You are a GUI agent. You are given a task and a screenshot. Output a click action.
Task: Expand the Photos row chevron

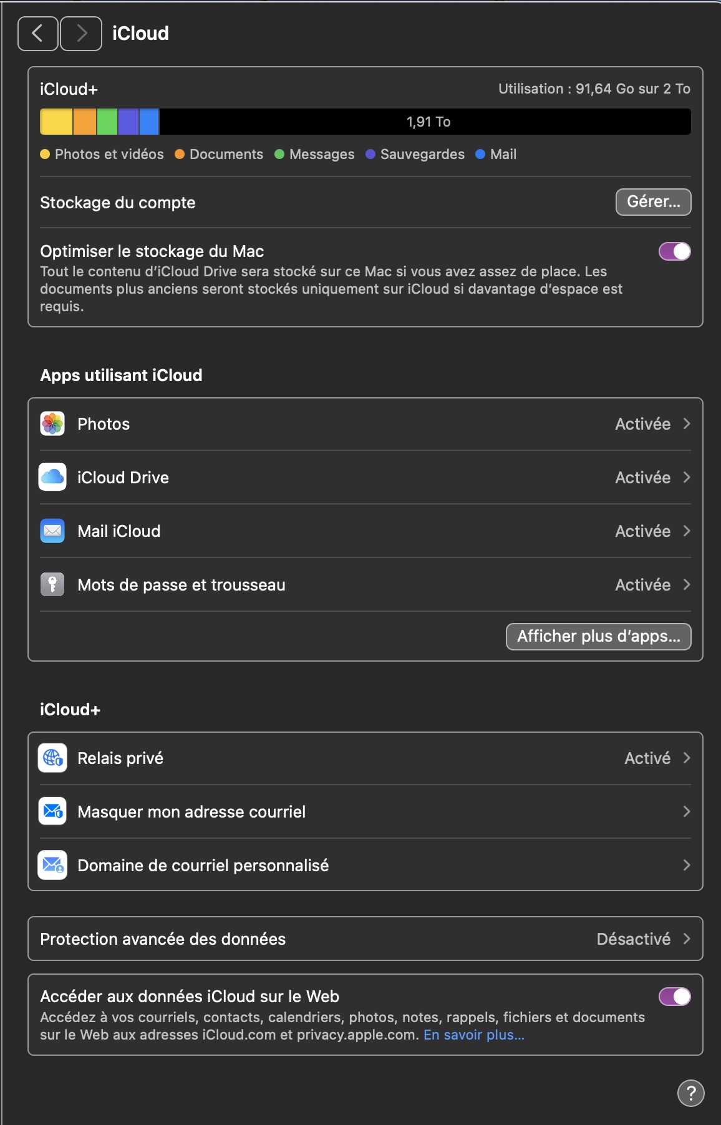click(x=687, y=424)
